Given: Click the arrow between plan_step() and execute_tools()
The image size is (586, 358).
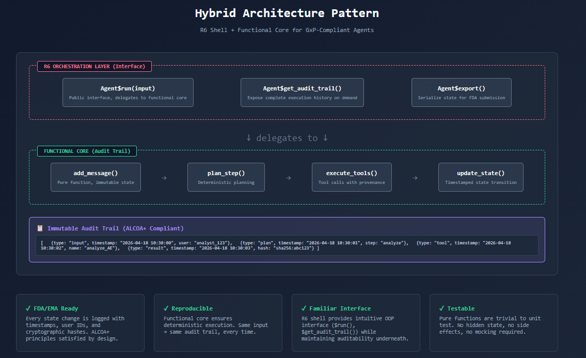Looking at the screenshot, I should coord(288,177).
